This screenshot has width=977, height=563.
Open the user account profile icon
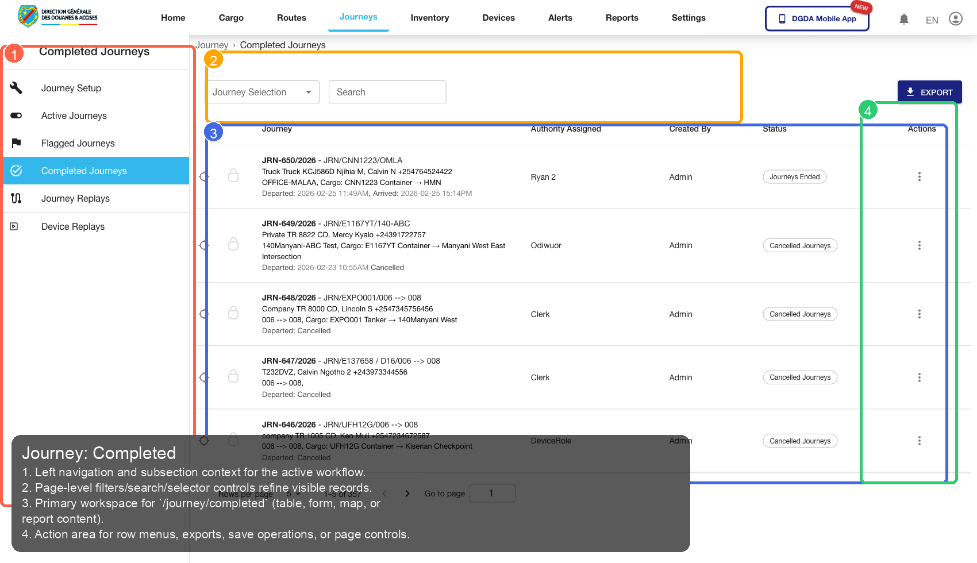[955, 19]
